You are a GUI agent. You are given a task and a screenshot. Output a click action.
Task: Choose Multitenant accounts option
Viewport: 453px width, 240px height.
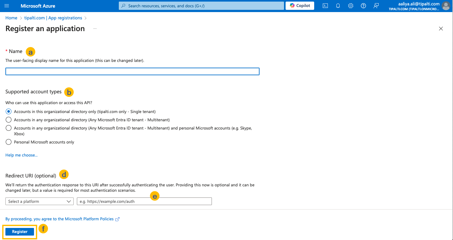point(8,119)
